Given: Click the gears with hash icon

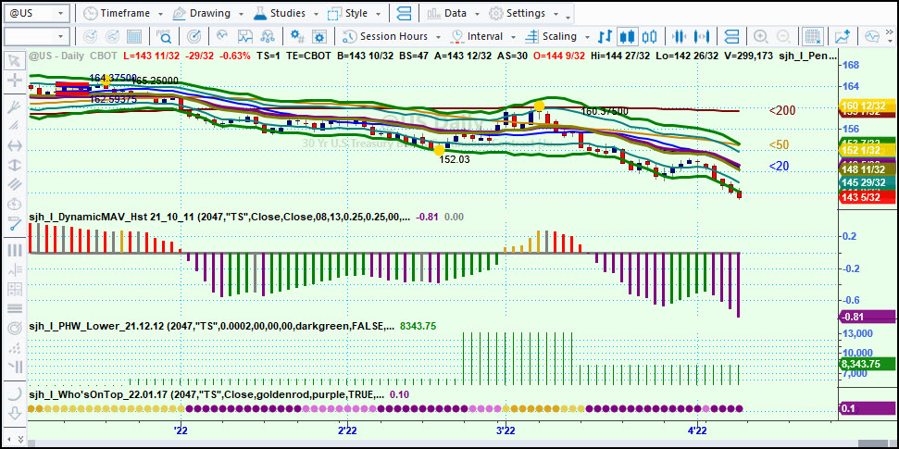Looking at the screenshot, I should pos(297,37).
